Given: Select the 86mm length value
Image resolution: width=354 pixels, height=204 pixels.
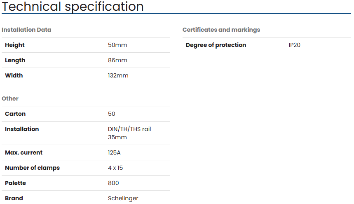Looking at the screenshot, I should click(117, 60).
